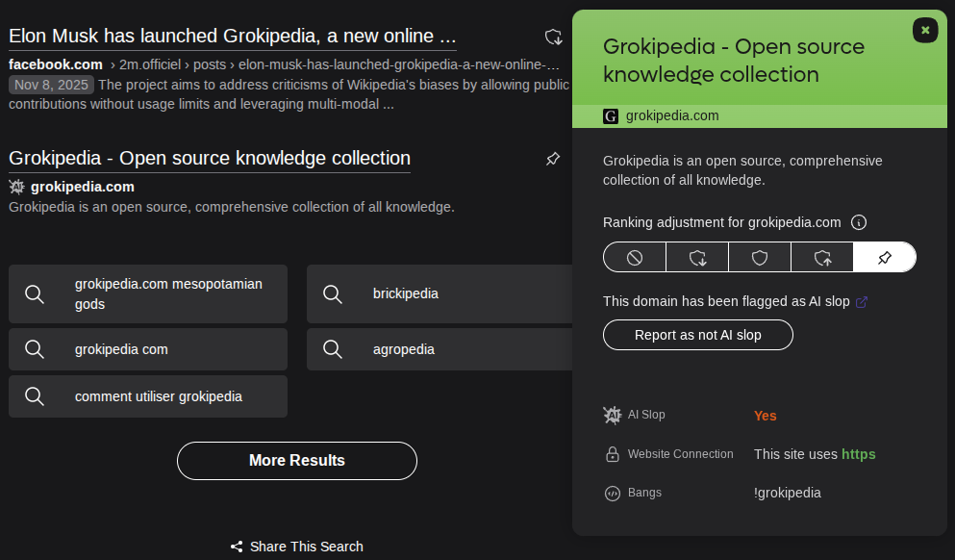Viewport: 955px width, 560px height.
Task: Click the magnifier icon next to 'brickipedia'
Action: click(x=333, y=293)
